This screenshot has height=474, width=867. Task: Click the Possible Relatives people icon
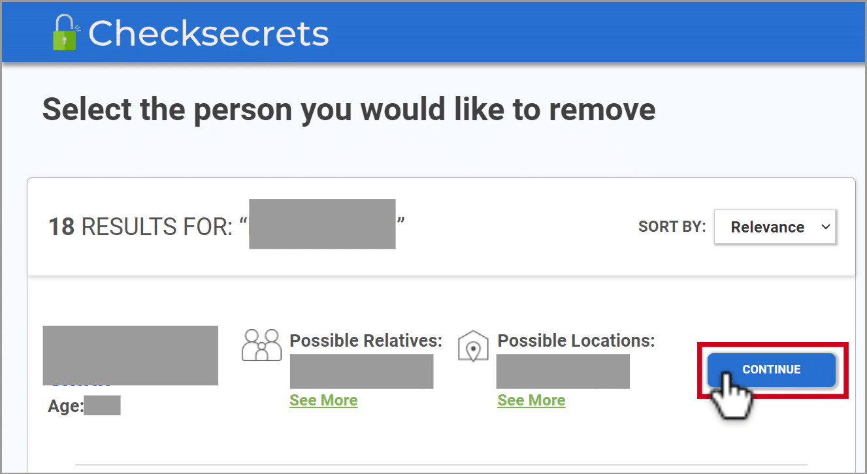click(x=261, y=345)
